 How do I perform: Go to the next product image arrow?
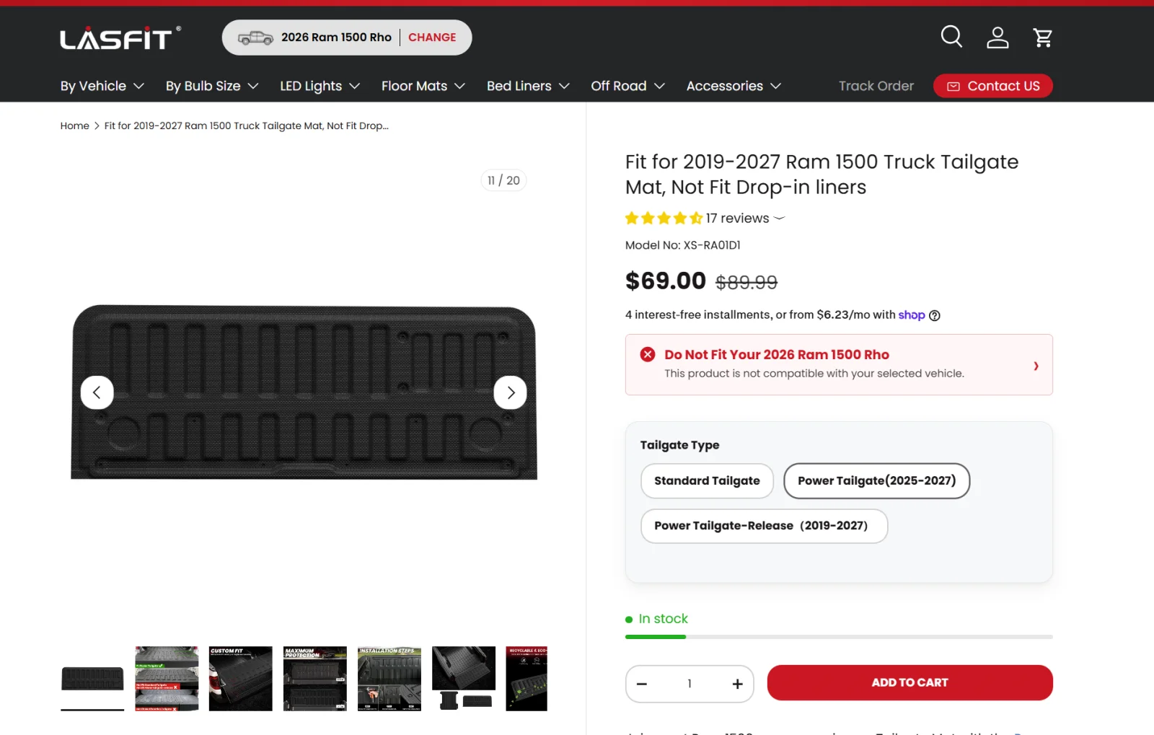(x=510, y=392)
